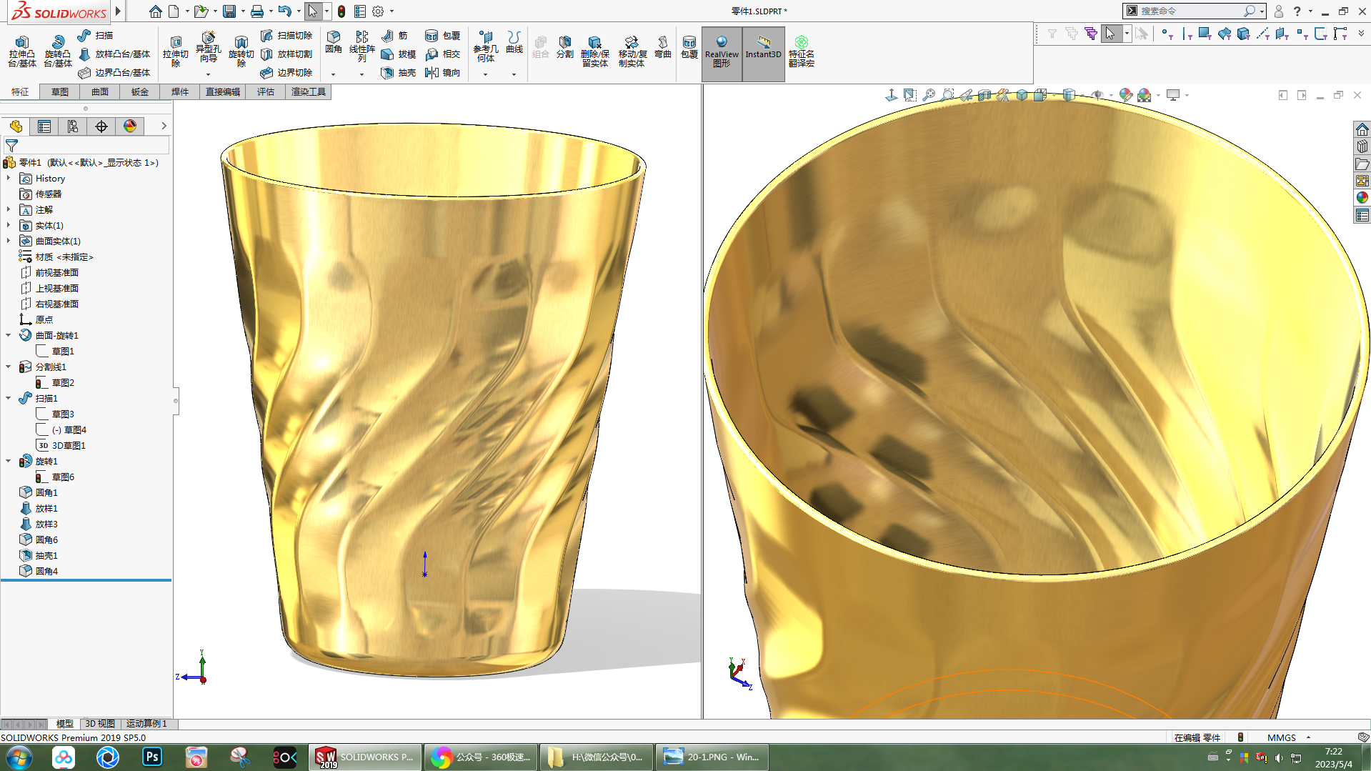1371x771 pixels.
Task: Open the 运动算例1 motion study tab
Action: click(x=146, y=724)
